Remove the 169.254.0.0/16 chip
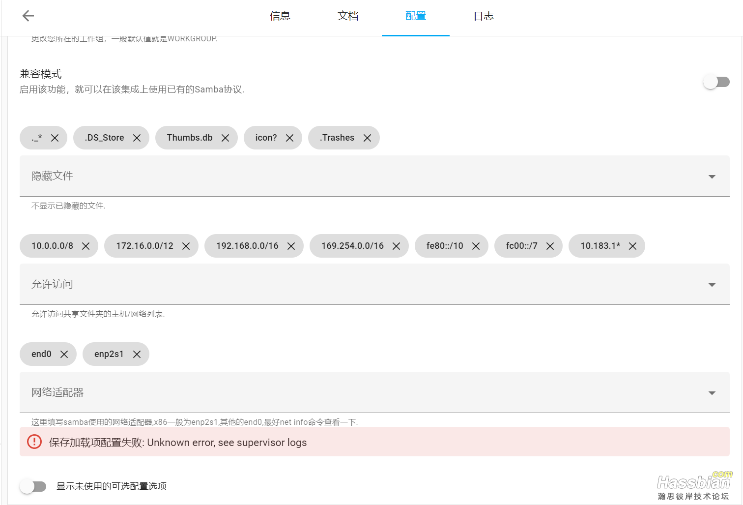 (397, 246)
